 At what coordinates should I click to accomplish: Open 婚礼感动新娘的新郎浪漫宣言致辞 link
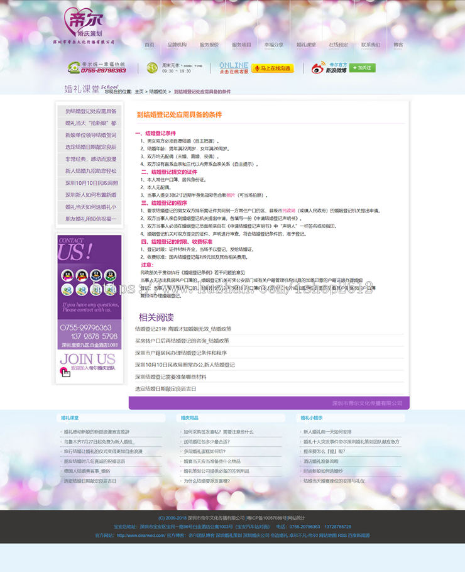coord(97,432)
